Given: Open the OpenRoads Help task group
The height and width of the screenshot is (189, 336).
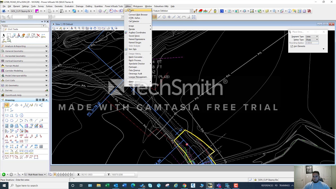Looking at the screenshot, I should click(24, 95).
